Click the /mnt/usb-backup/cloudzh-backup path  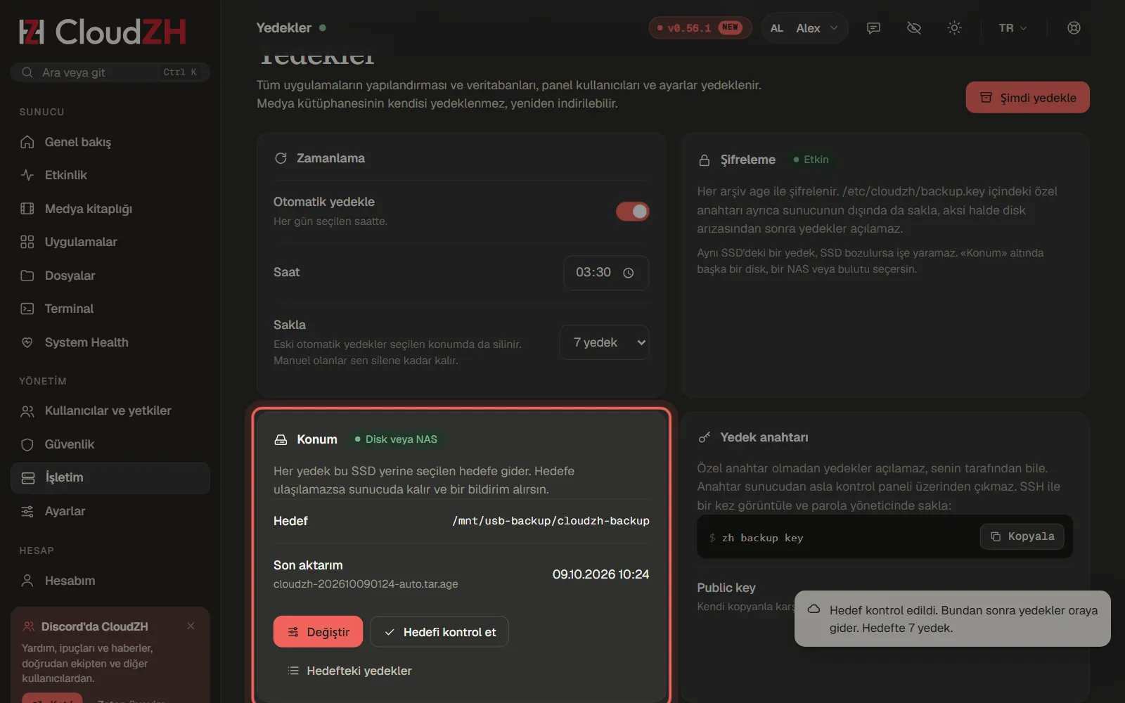pos(551,521)
